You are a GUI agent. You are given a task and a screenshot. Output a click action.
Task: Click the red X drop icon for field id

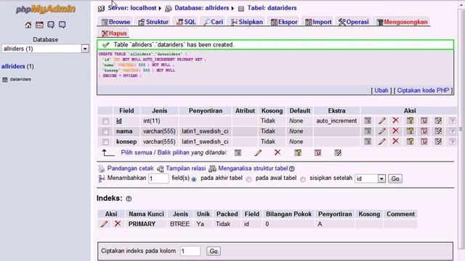click(395, 120)
